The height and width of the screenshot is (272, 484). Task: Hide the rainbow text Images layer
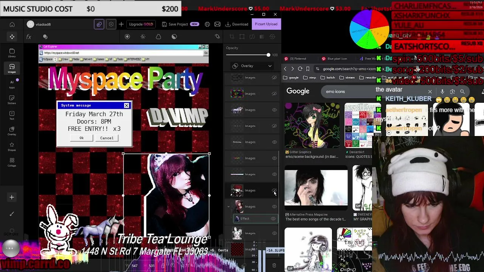click(x=274, y=158)
